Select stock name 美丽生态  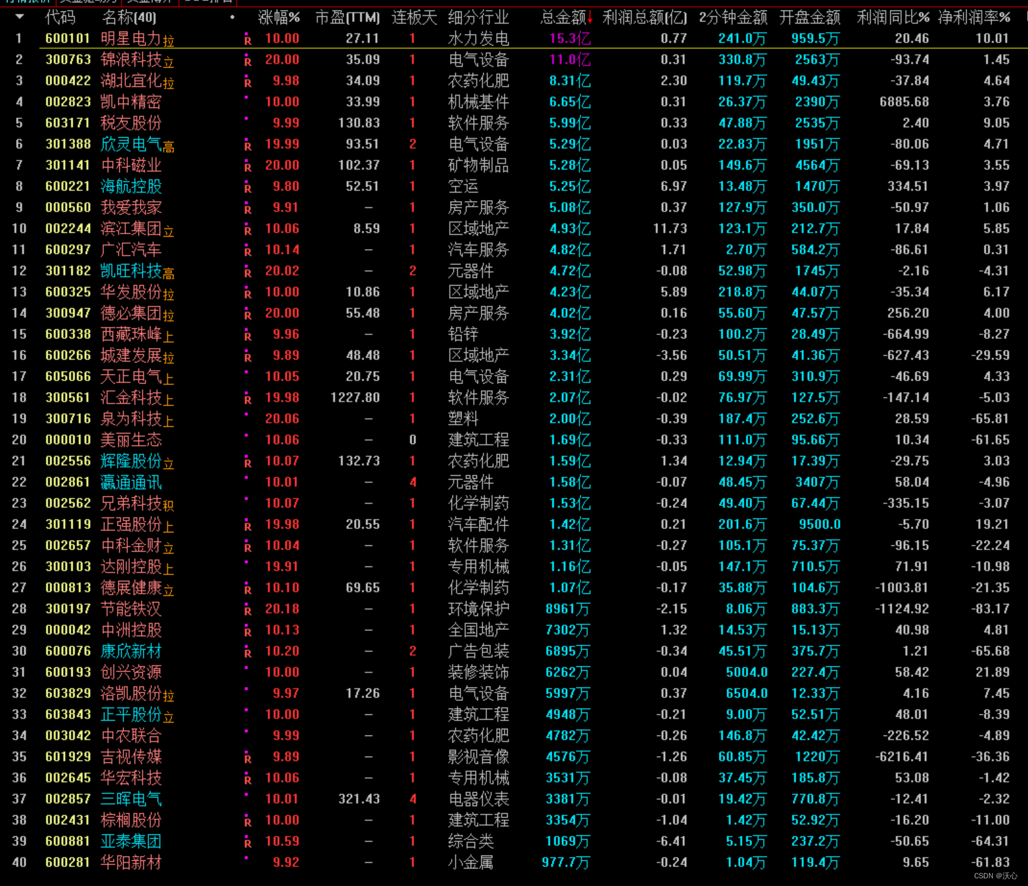131,440
